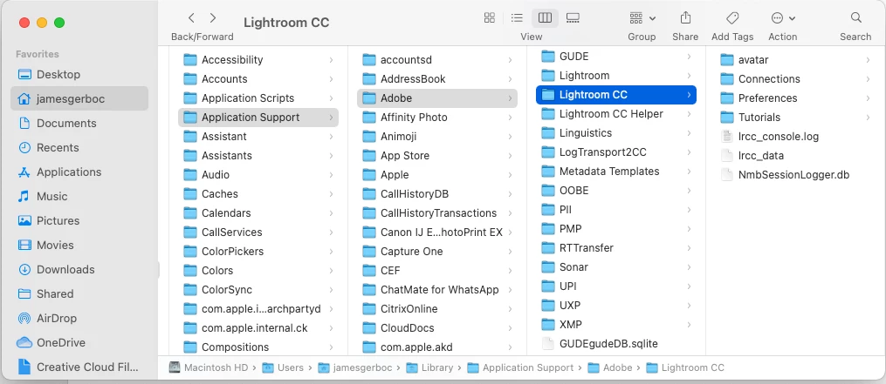The height and width of the screenshot is (384, 886).
Task: Select the Application Support folder
Action: [258, 118]
